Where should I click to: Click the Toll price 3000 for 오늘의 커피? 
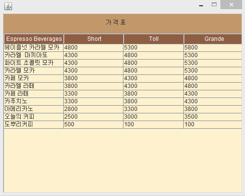pyautogui.click(x=153, y=117)
